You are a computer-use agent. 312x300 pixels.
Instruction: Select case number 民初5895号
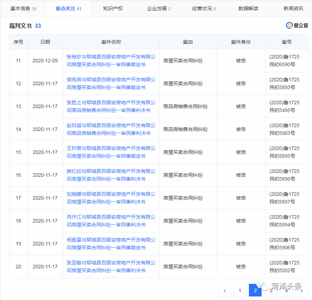(x=282, y=156)
